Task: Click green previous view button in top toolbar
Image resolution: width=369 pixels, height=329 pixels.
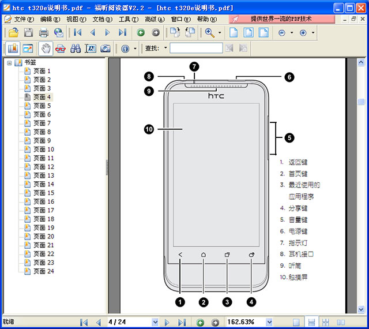Action: point(141,32)
